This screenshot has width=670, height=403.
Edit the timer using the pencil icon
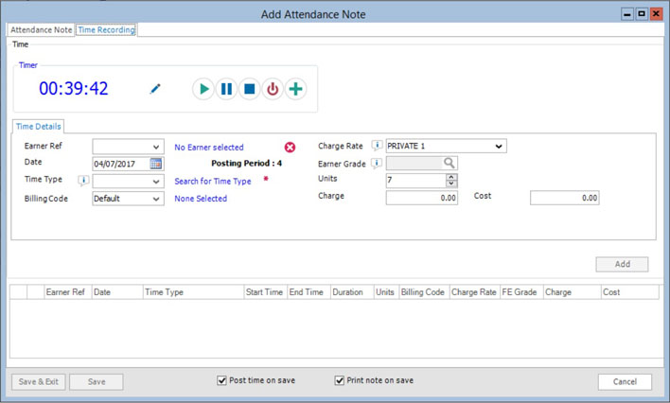coord(155,89)
